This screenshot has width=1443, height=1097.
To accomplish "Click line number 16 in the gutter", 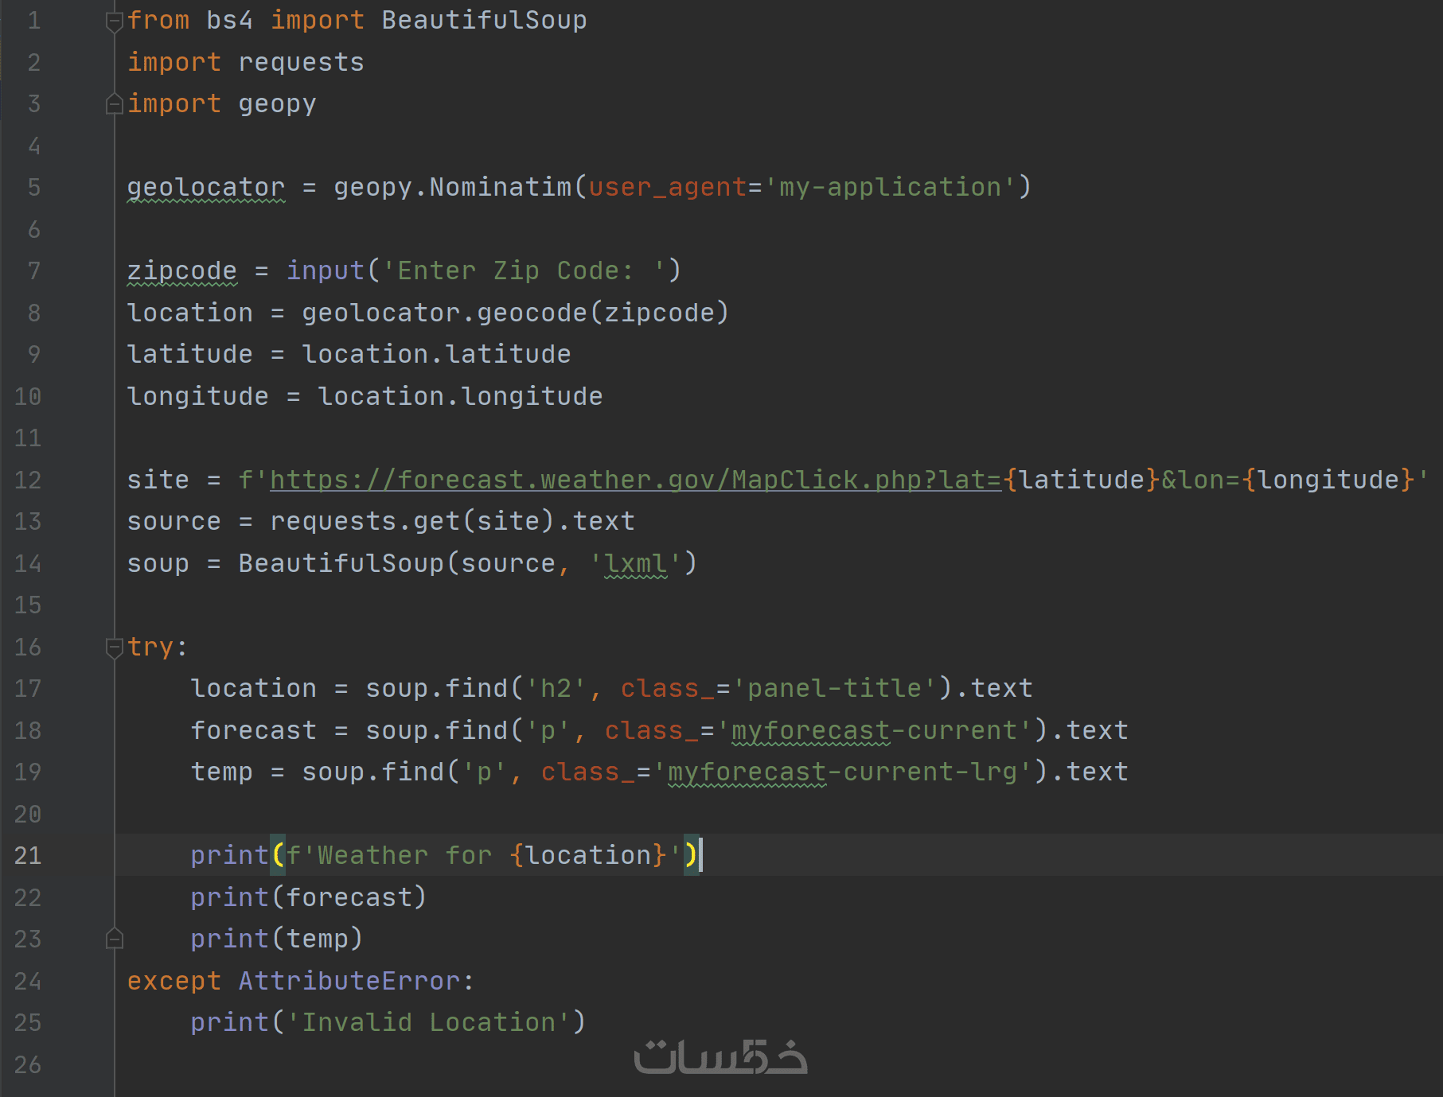I will 28,647.
